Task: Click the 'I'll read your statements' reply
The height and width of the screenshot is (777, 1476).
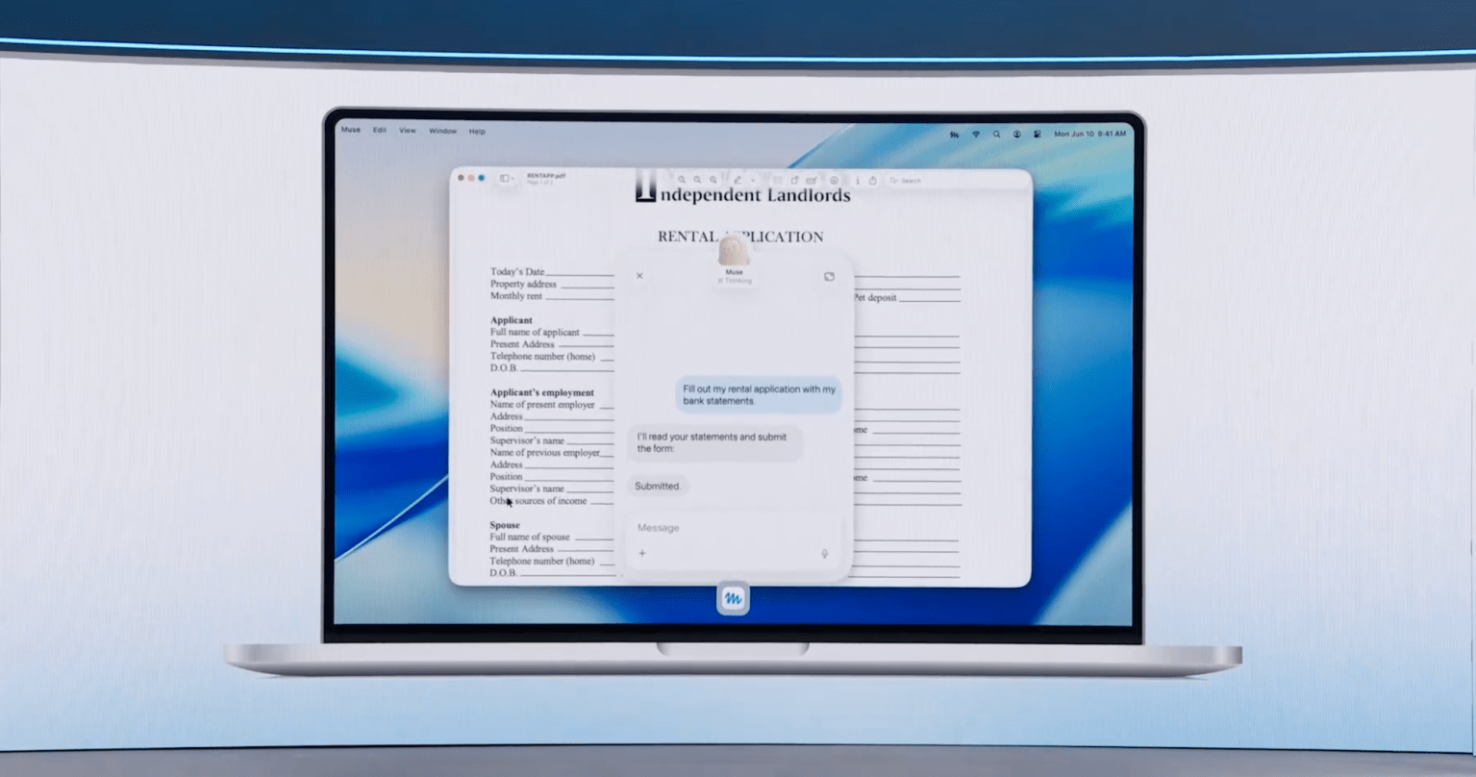Action: [714, 442]
